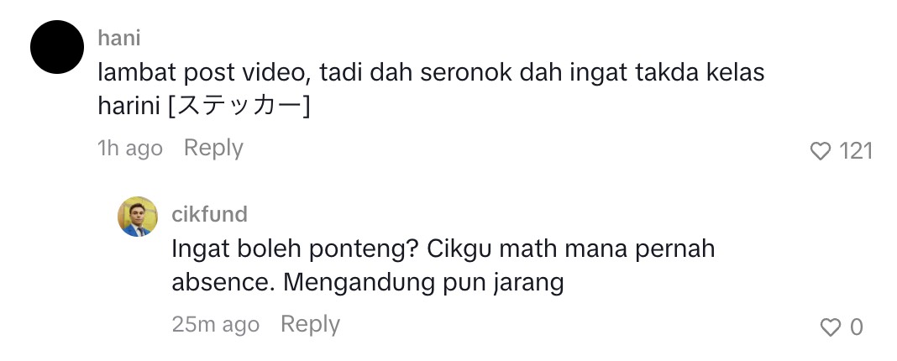This screenshot has width=897, height=361.
Task: Click the 1h ago timestamp
Action: click(x=130, y=148)
